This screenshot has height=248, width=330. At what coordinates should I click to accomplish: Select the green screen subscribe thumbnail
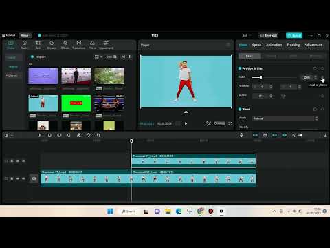[76, 103]
